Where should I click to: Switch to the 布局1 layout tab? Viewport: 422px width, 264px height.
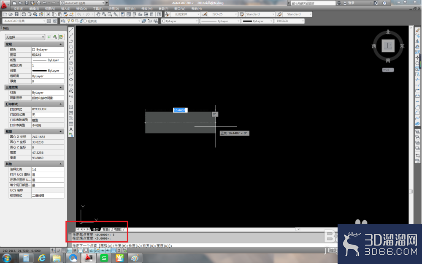(x=106, y=229)
